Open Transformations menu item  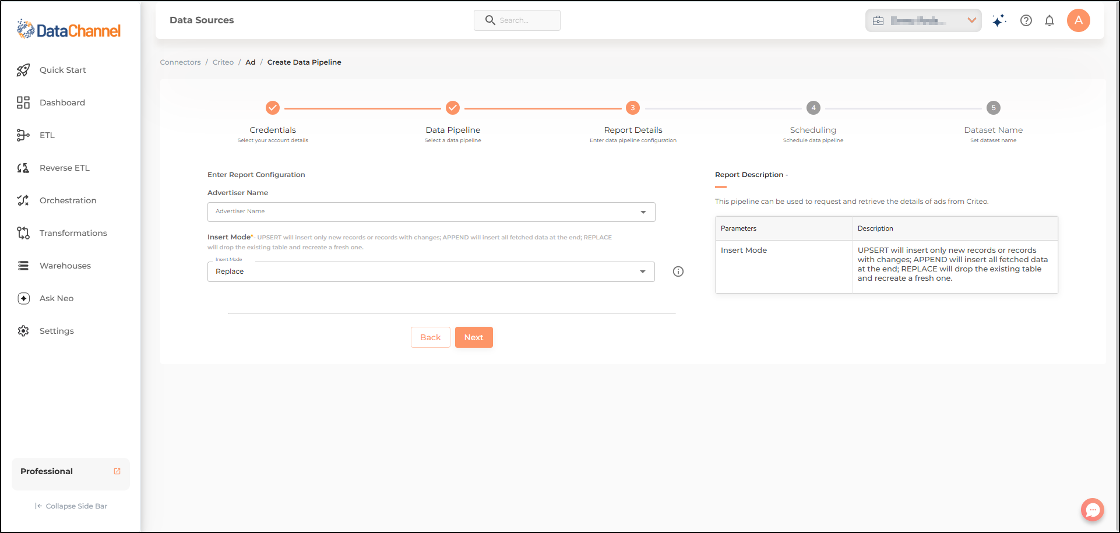[73, 233]
